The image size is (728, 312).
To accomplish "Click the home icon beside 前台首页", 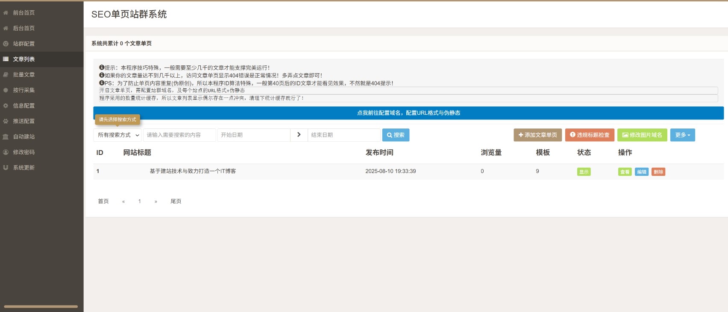I will coord(6,13).
